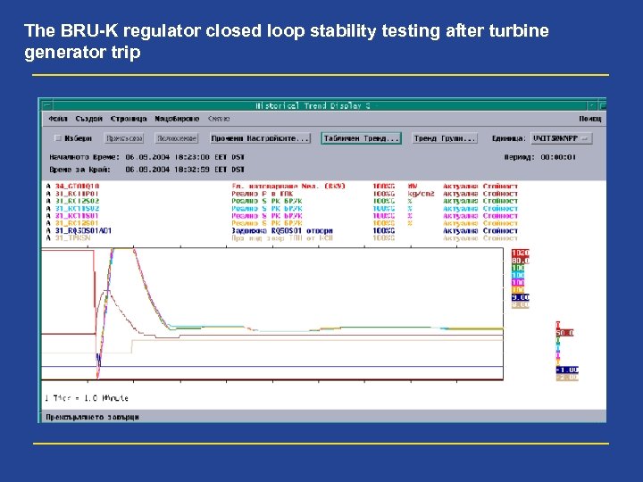Screen dimensions: 643x482
Task: Click the Прехвърлянето завърши status message
Action: point(92,417)
